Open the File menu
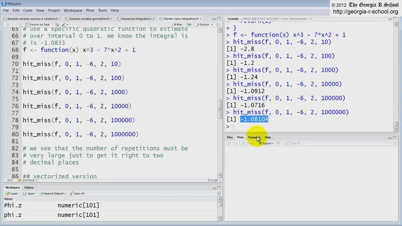 [6, 10]
